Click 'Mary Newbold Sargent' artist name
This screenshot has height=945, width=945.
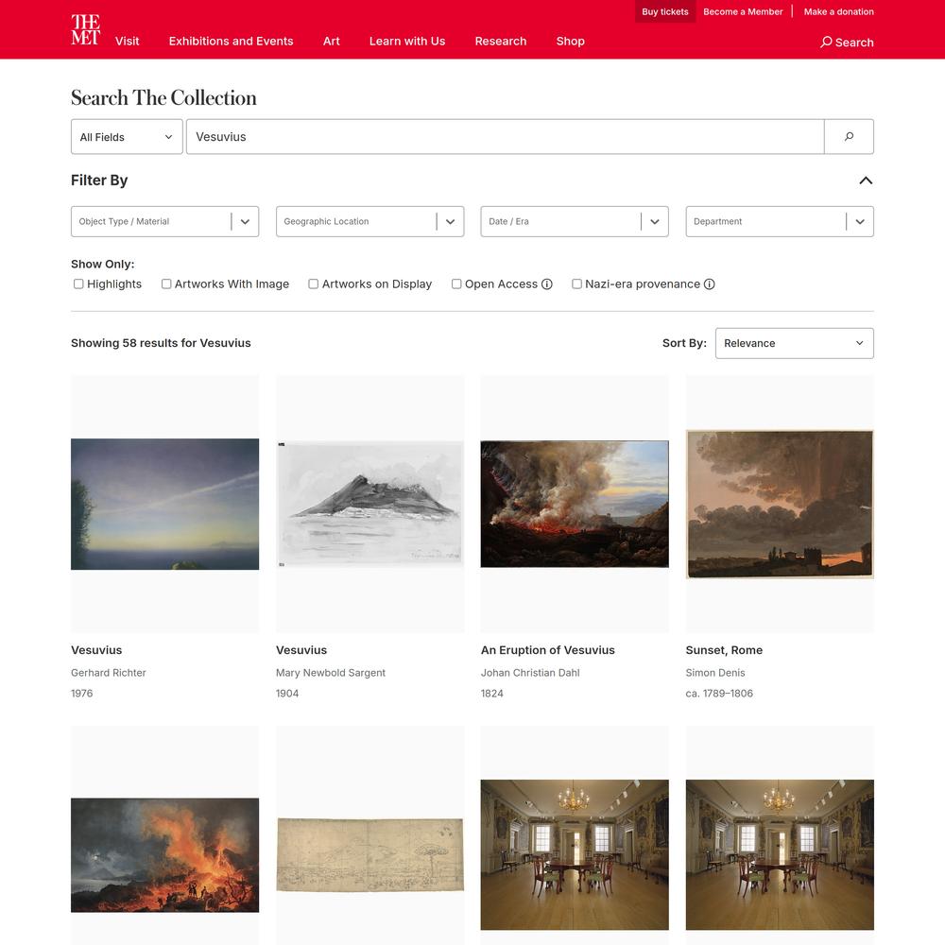point(330,673)
